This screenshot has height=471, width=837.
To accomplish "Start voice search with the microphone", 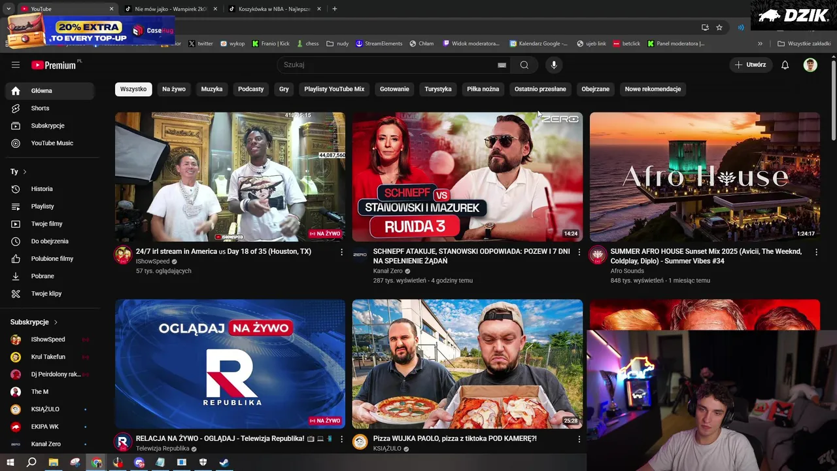I will pyautogui.click(x=554, y=65).
